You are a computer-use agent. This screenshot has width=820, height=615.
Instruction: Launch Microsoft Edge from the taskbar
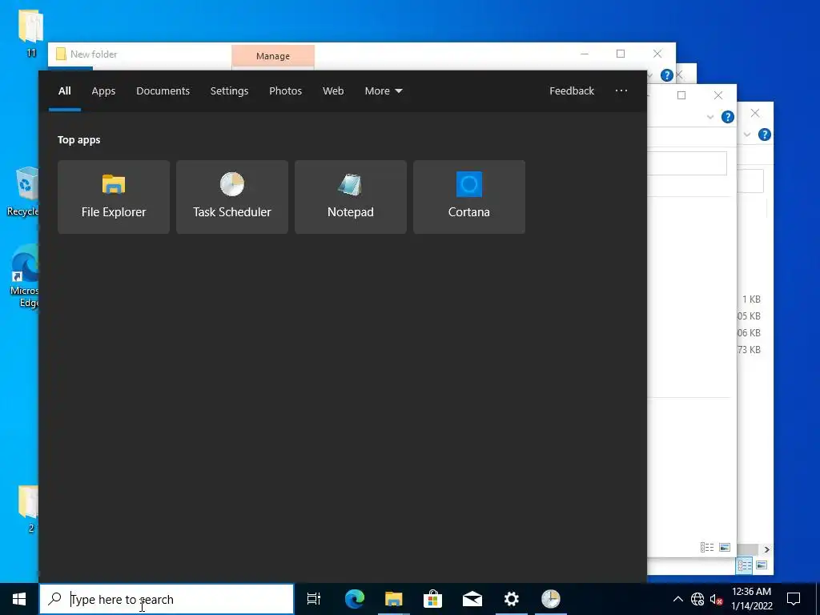coord(355,599)
